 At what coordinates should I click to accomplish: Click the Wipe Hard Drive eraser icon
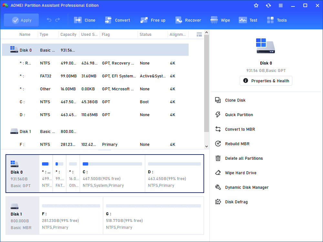click(x=218, y=173)
